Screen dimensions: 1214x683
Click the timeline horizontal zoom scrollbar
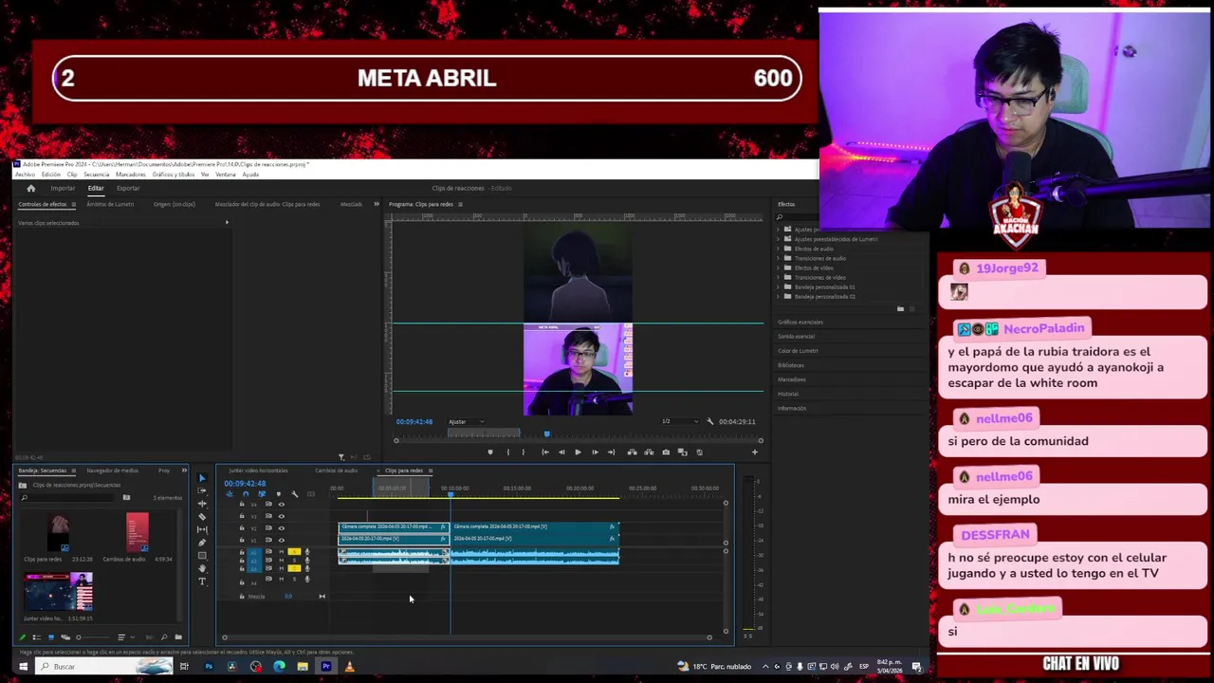(467, 637)
